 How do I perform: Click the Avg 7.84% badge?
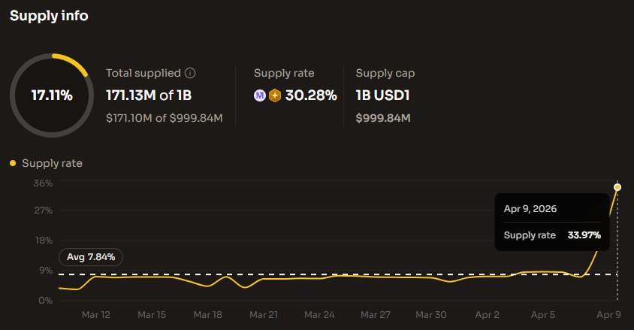tap(91, 257)
